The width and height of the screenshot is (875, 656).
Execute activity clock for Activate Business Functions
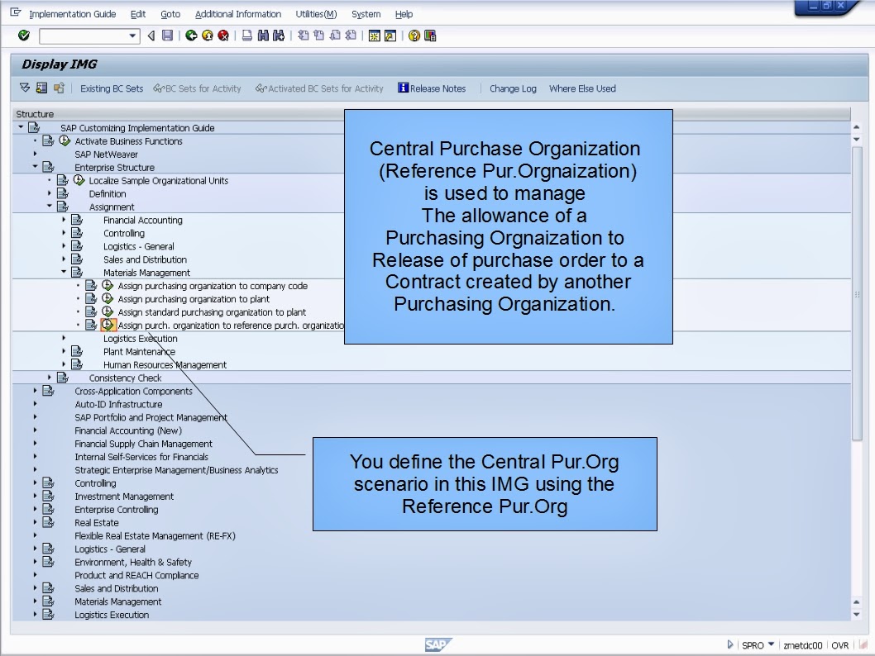(x=65, y=140)
